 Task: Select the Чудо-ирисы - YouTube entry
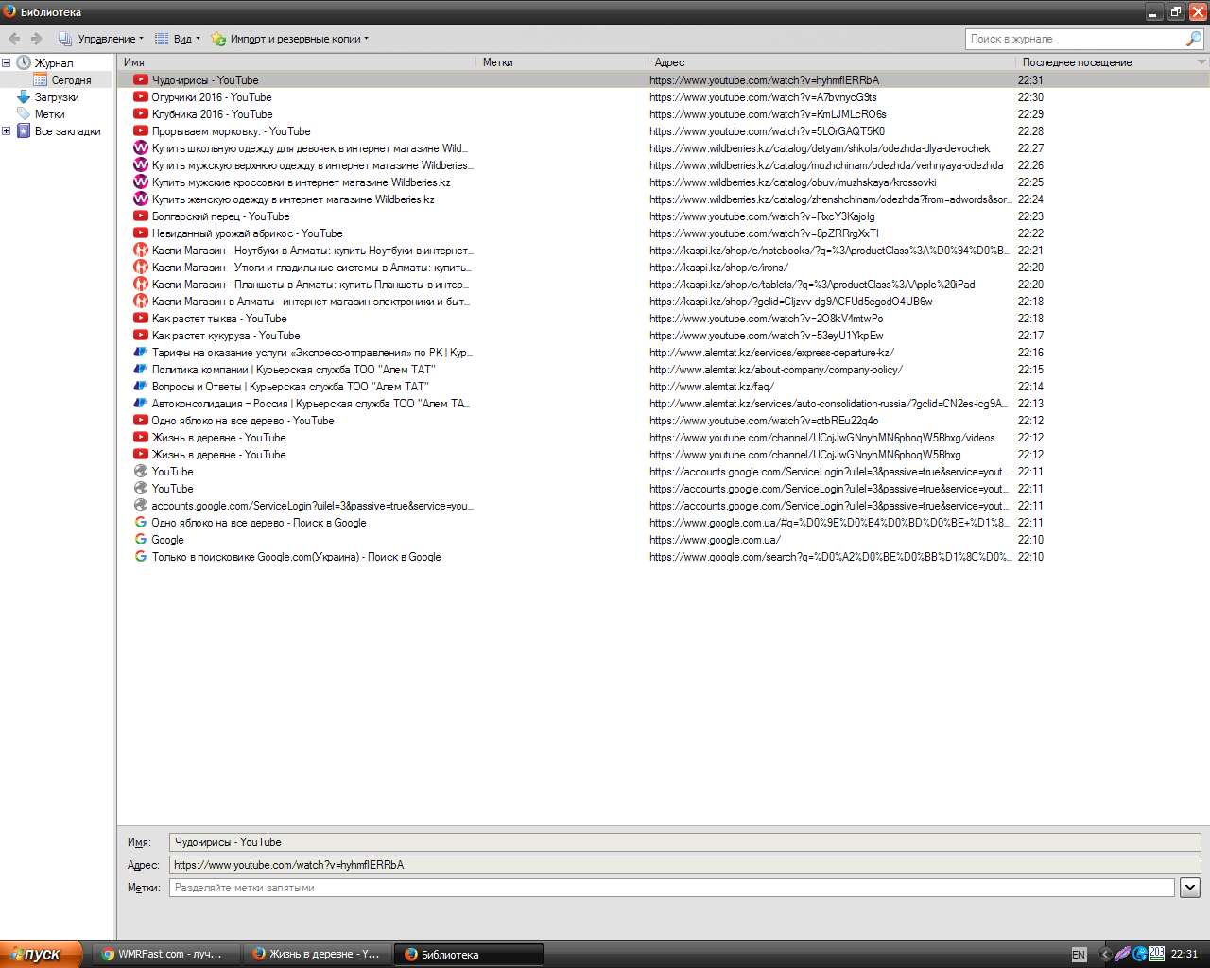click(x=664, y=80)
